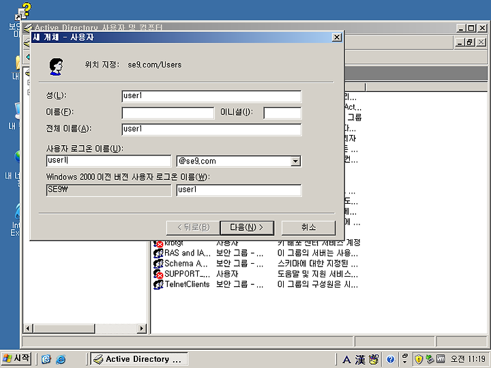Click the pre-Windows 2000 logon name field

(239, 190)
